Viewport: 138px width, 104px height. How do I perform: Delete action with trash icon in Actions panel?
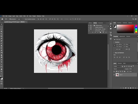click(x=106, y=32)
